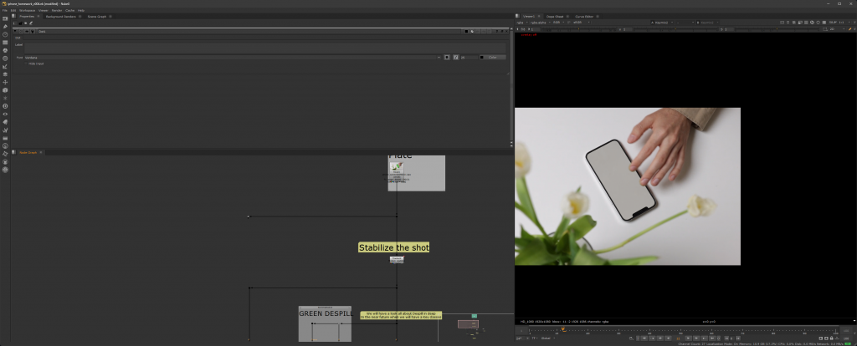The image size is (857, 346).
Task: Open the Particles nodes toolbar icon
Action: click(5, 98)
